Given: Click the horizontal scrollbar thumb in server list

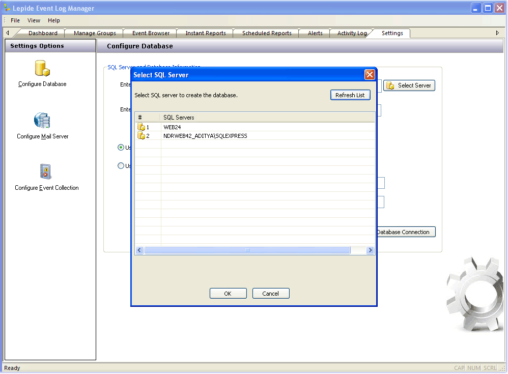Looking at the screenshot, I should click(247, 250).
